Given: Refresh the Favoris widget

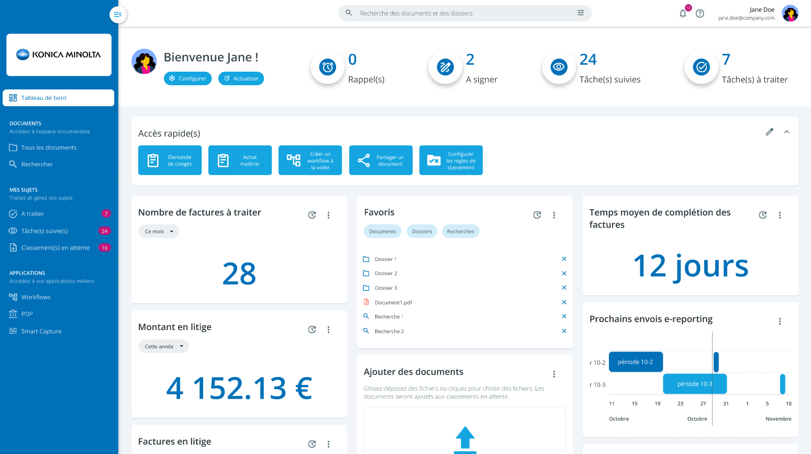Looking at the screenshot, I should coord(537,215).
